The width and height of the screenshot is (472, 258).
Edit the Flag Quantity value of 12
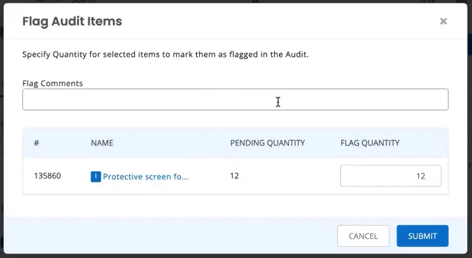pos(390,176)
